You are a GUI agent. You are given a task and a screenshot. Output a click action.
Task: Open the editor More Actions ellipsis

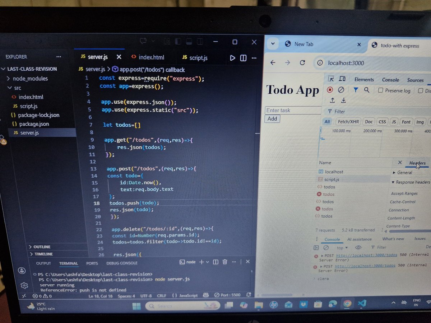[254, 58]
